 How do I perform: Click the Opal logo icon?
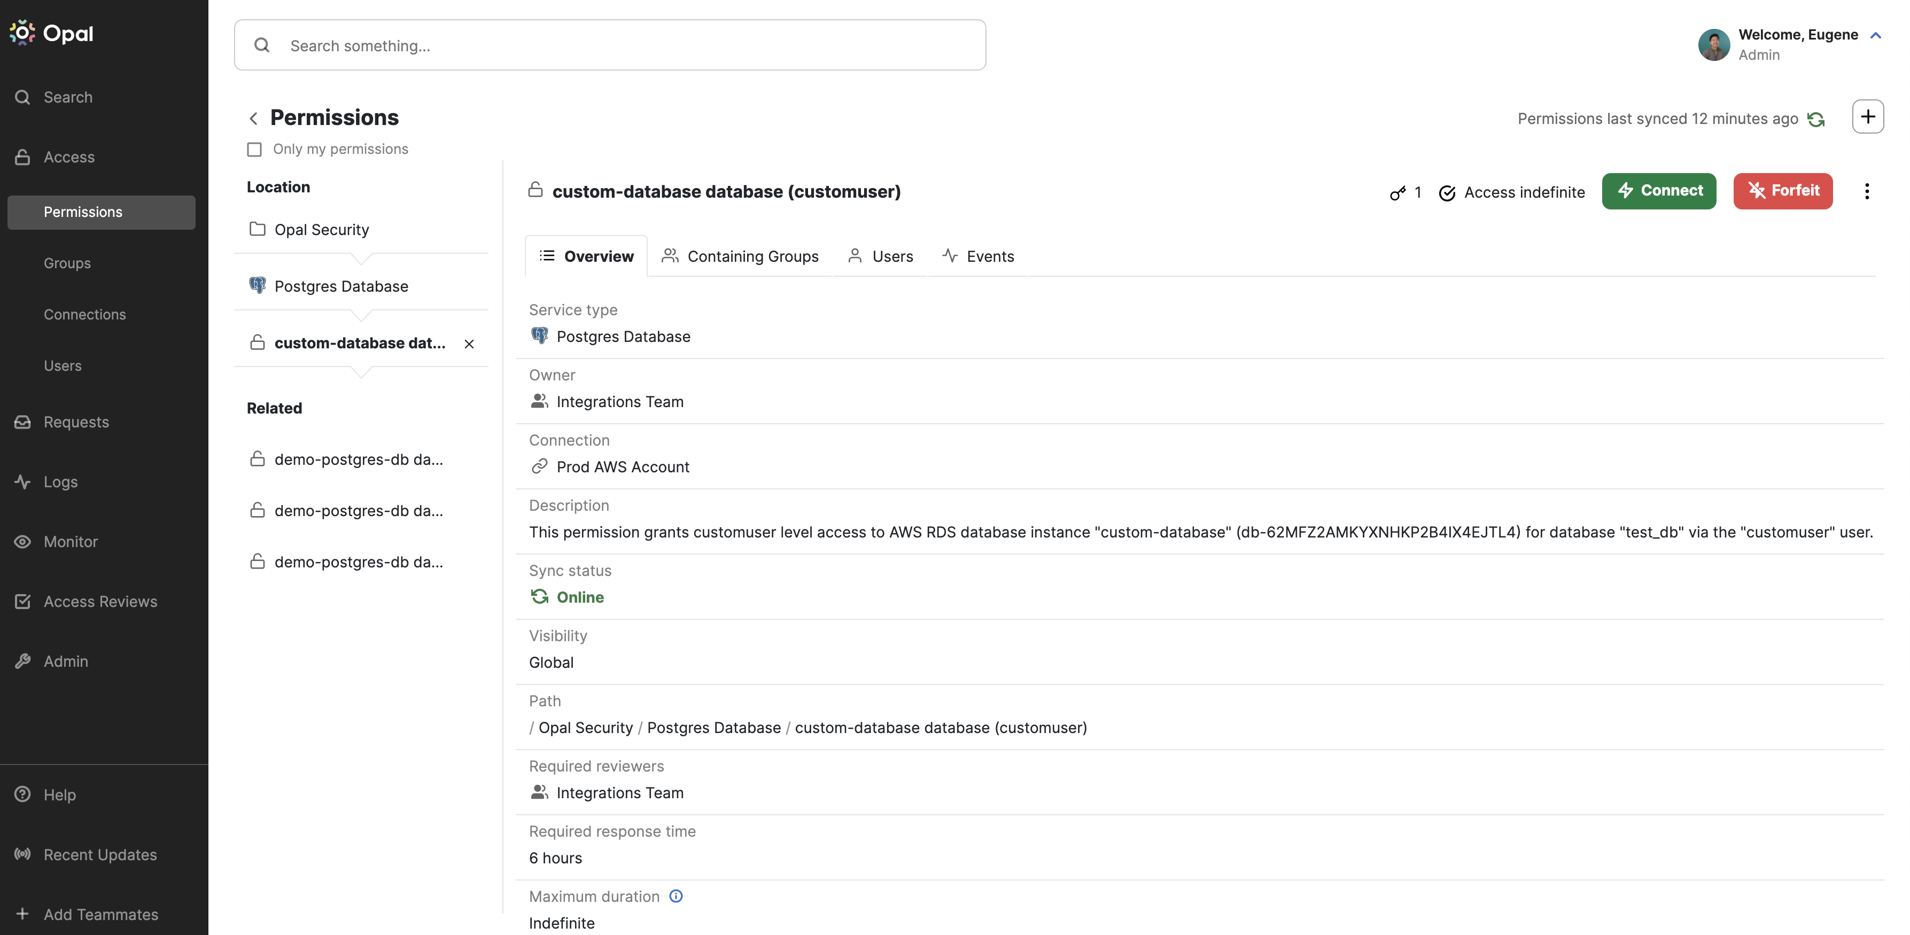22,33
